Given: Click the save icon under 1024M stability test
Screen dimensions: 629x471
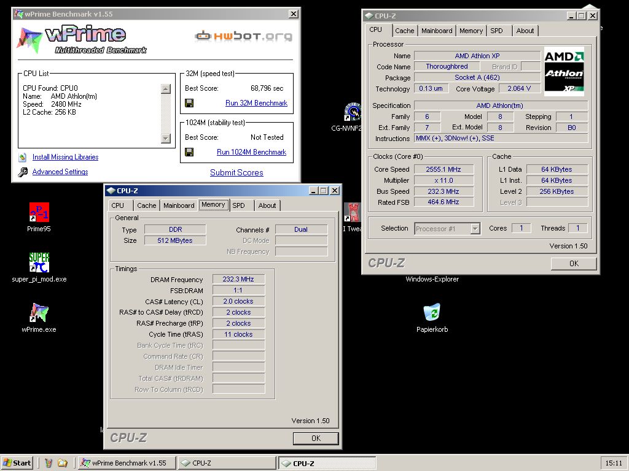Looking at the screenshot, I should click(x=189, y=152).
